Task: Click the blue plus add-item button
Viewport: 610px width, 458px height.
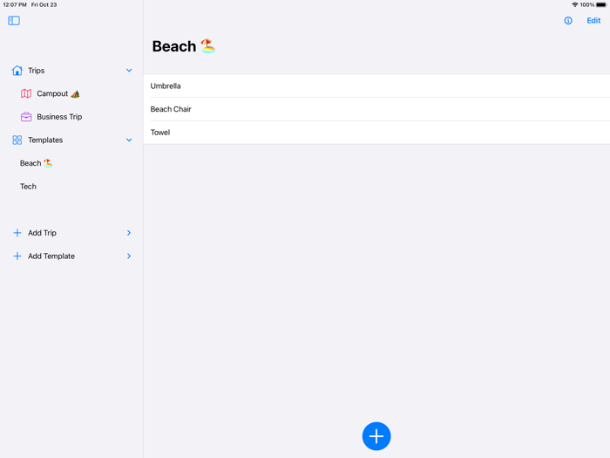Action: (x=376, y=436)
